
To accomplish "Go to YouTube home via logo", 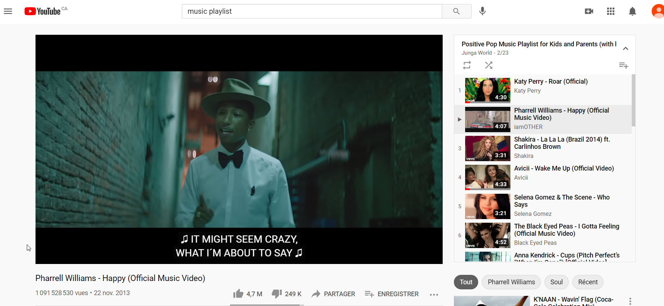I will [42, 11].
